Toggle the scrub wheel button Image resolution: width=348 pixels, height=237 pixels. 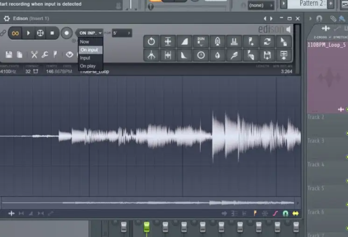point(40,33)
